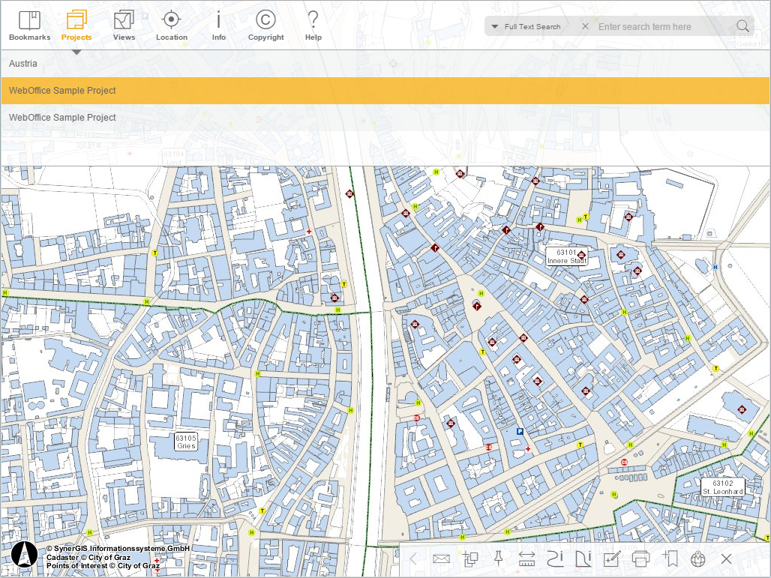Image resolution: width=771 pixels, height=578 pixels.
Task: Open the Full Text Search type dropdown
Action: tap(495, 25)
